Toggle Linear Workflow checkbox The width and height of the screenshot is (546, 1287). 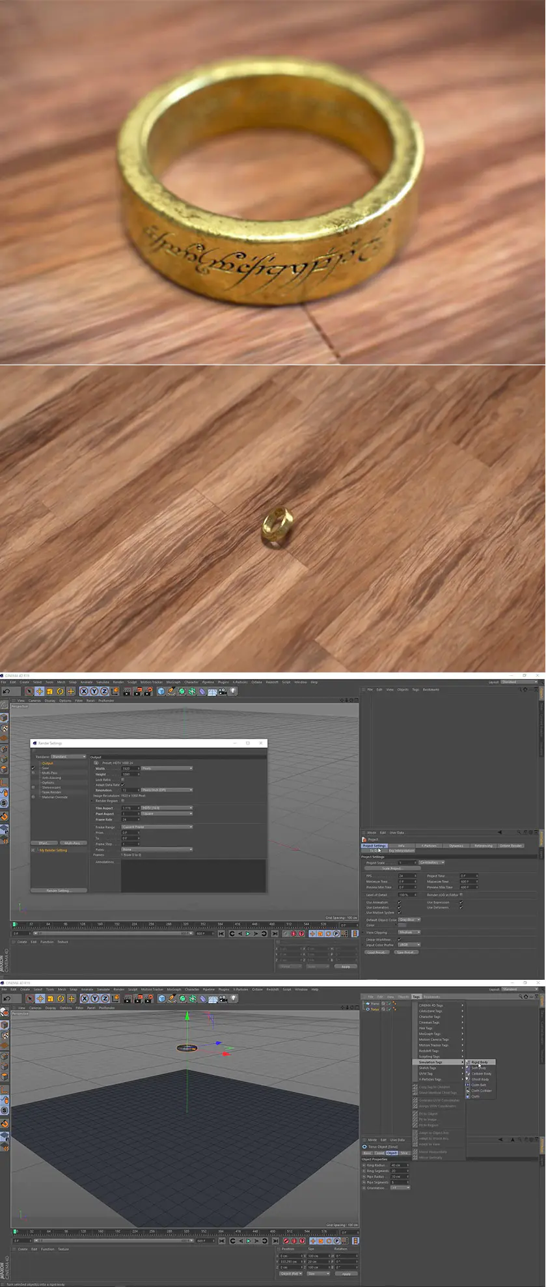(x=399, y=939)
